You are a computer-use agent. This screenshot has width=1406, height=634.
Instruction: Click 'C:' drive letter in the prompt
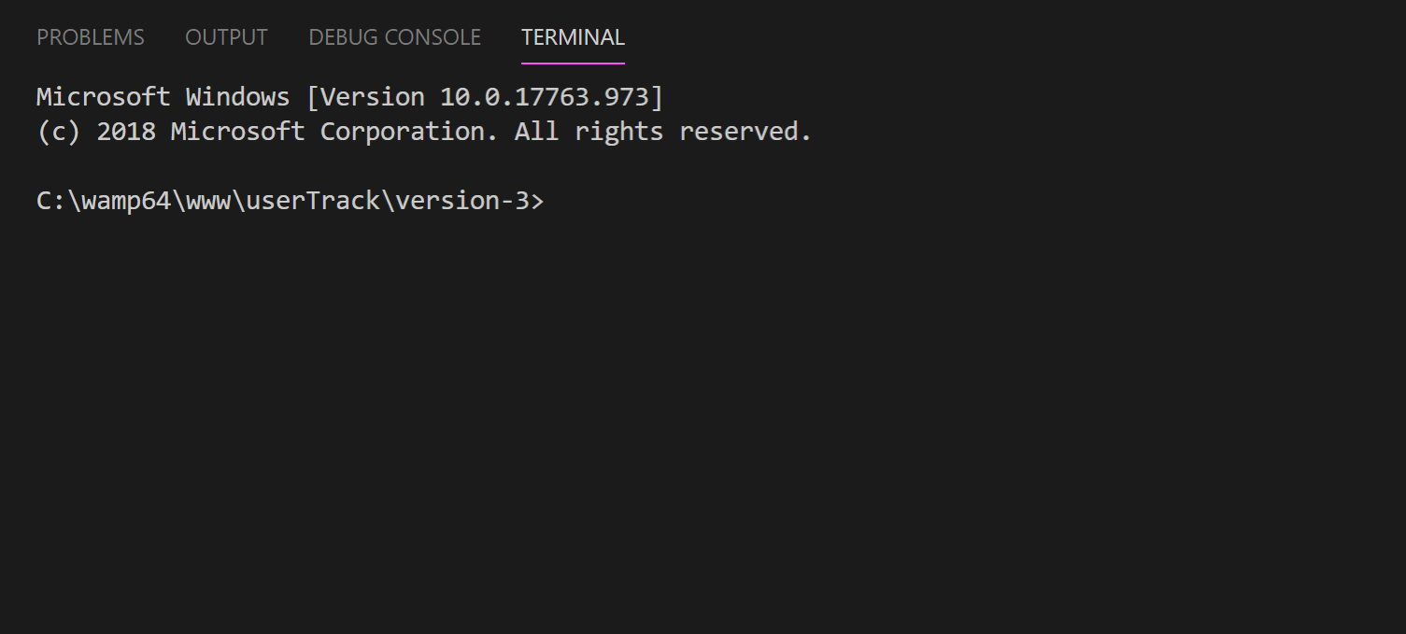[49, 200]
